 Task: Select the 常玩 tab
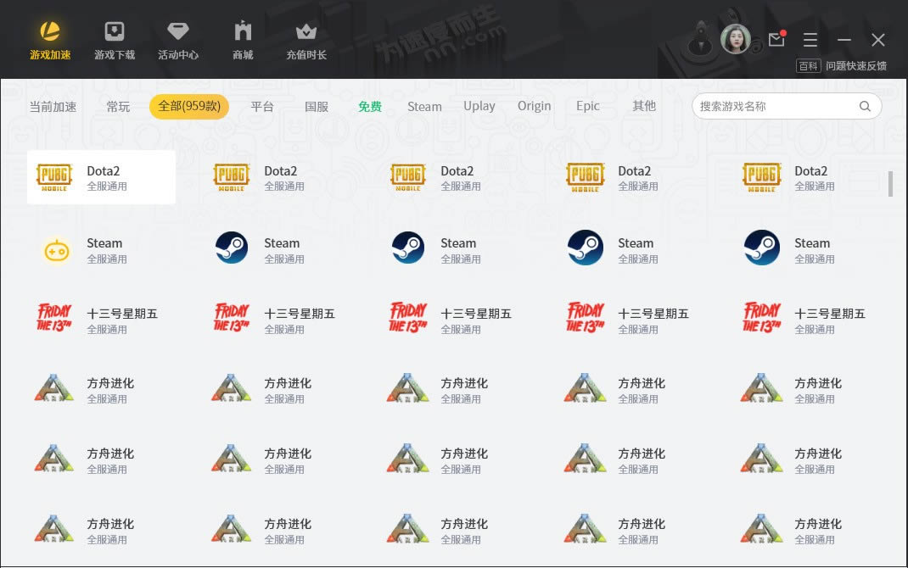coord(118,107)
